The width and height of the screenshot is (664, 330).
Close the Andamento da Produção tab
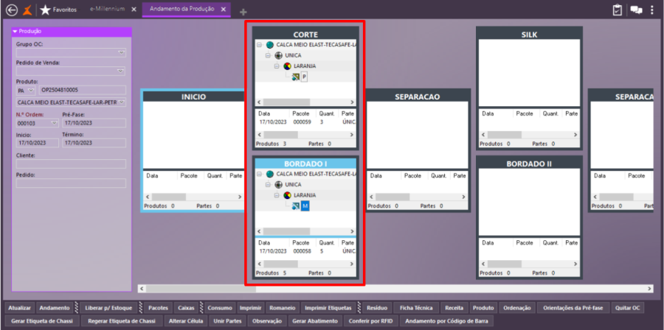[223, 9]
